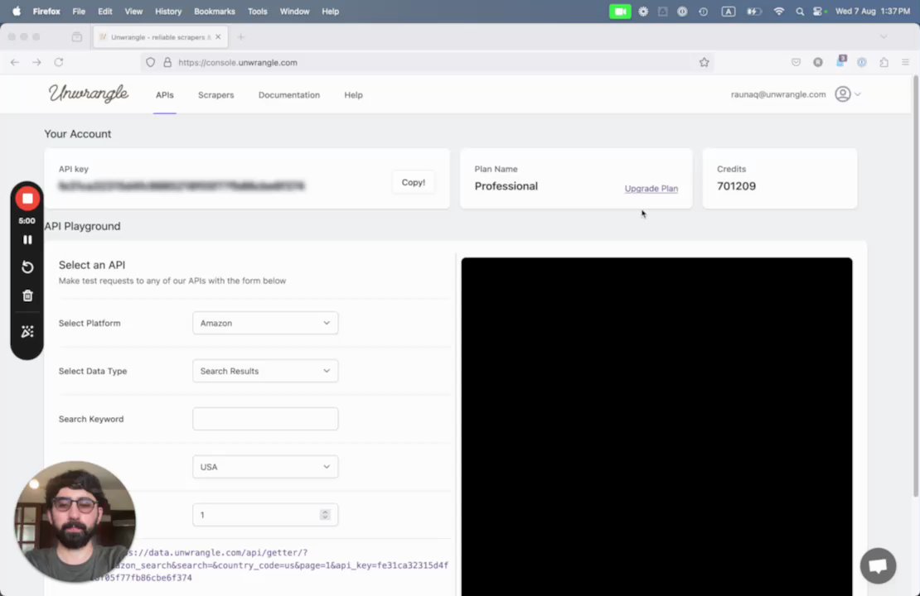The image size is (920, 596).
Task: Click the Credits value 701209
Action: point(736,185)
